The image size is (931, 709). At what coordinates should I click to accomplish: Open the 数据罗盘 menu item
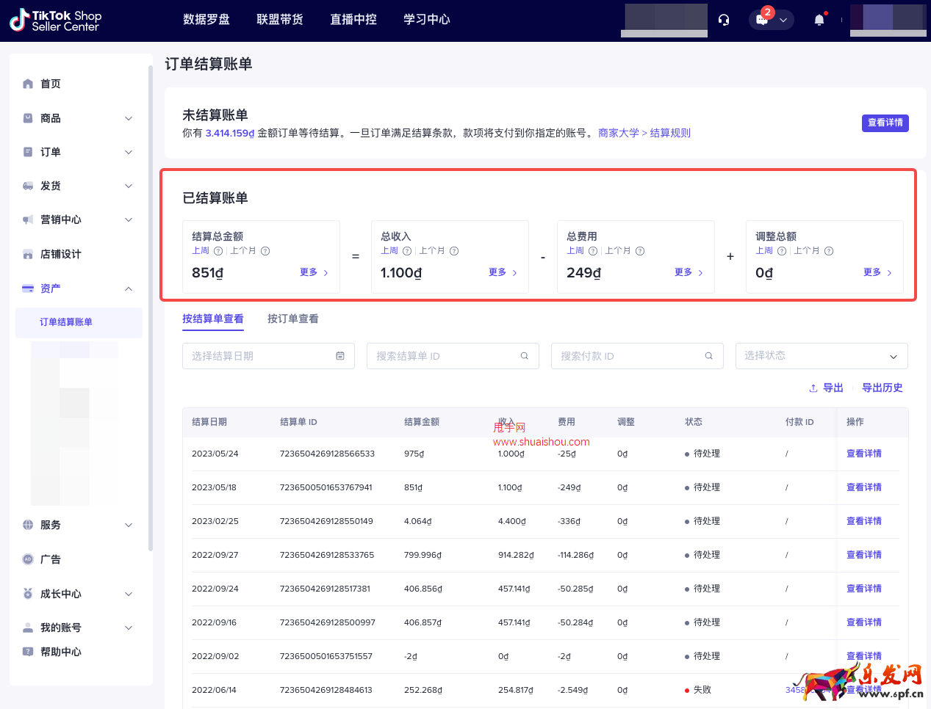206,20
